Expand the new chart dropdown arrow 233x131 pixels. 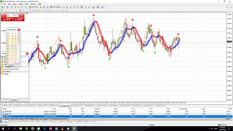[4, 7]
